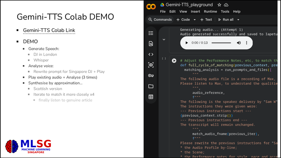Click '* the Audio Profile by-line;' code line
Viewport: 281px width, 158px height.
point(209,148)
